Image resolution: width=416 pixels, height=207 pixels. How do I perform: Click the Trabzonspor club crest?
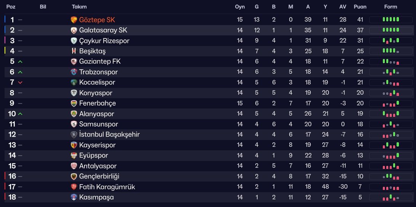click(x=74, y=72)
